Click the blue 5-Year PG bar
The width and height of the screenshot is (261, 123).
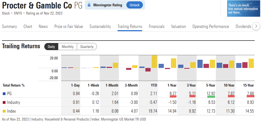tap(200, 64)
